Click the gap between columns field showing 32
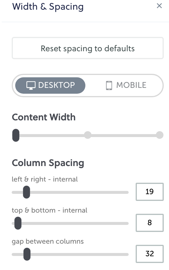Image resolution: width=169 pixels, height=270 pixels. 150,254
